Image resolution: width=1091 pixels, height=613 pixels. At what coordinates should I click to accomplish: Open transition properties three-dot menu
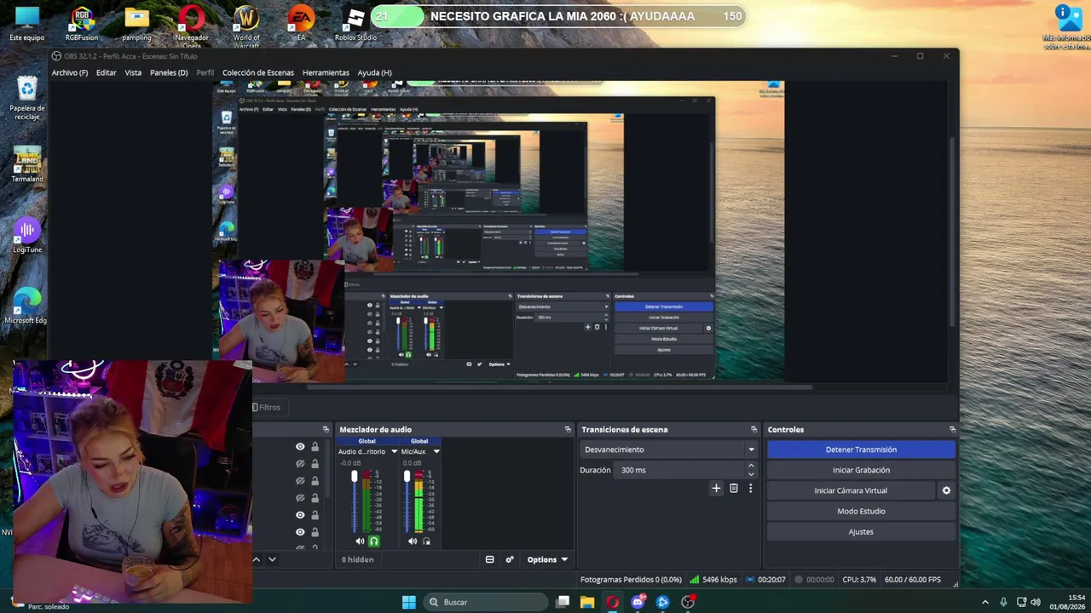pos(750,488)
